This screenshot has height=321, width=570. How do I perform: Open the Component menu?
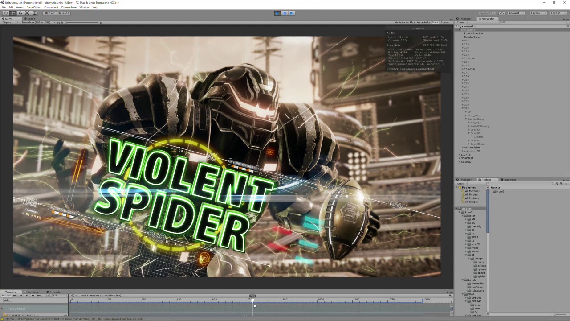(x=51, y=7)
